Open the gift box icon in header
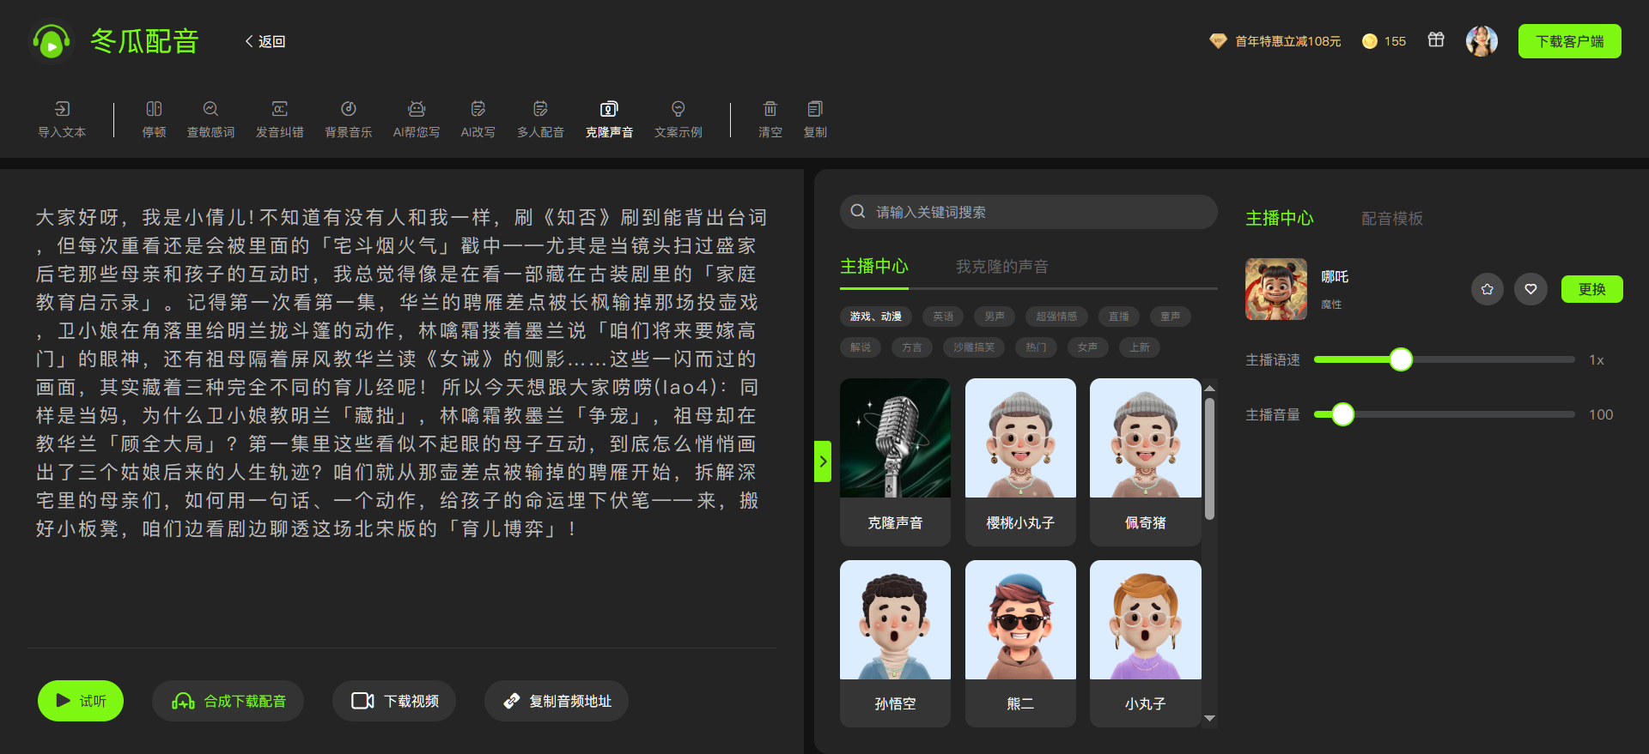The width and height of the screenshot is (1649, 754). point(1436,40)
